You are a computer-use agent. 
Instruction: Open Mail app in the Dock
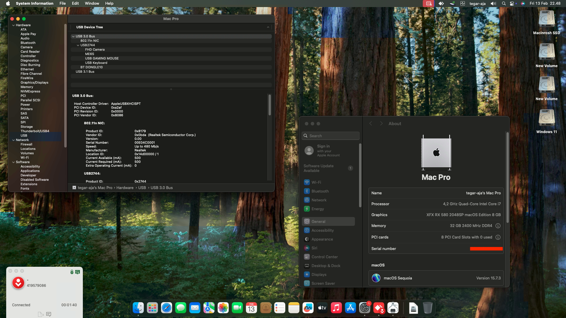(x=195, y=308)
